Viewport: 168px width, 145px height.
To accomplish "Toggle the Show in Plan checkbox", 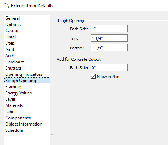I will 93,77.
